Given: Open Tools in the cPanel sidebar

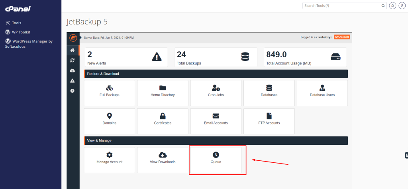Looking at the screenshot, I should pos(16,23).
